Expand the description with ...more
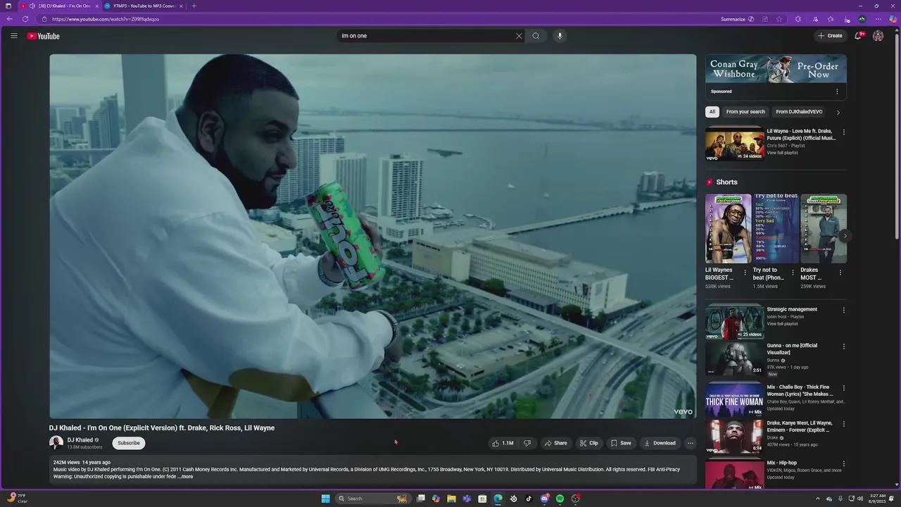 click(185, 477)
